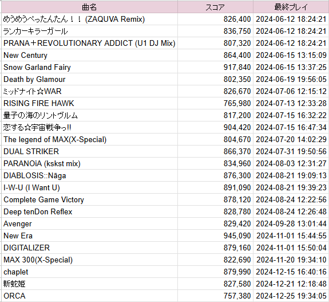Image resolution: width=329 pixels, height=302 pixels.
Task: Select the '量子の海のリントヴルム' cell
Action: tap(89, 115)
